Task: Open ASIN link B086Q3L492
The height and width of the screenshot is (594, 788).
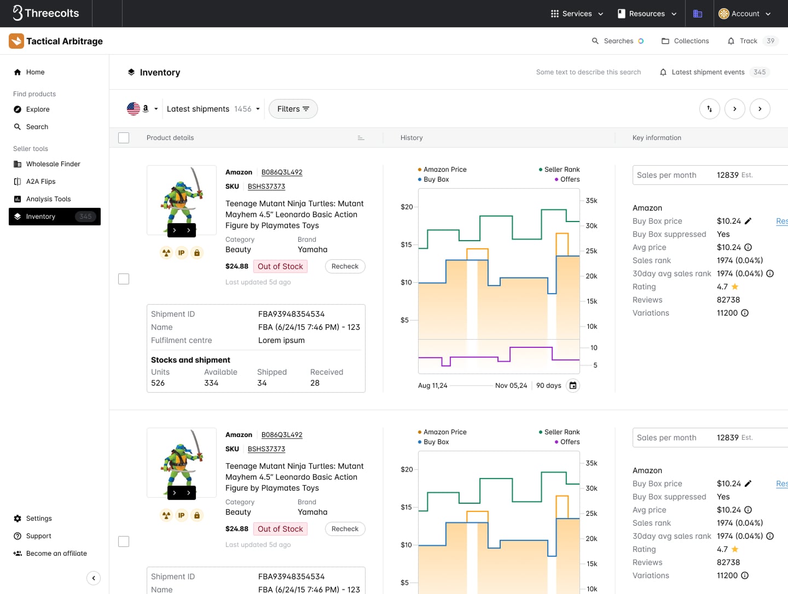Action: click(x=282, y=172)
